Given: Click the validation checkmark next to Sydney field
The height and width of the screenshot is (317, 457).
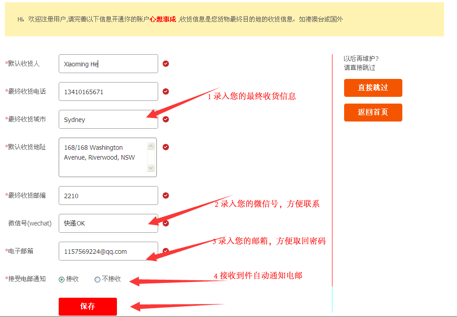Looking at the screenshot, I should (x=166, y=119).
